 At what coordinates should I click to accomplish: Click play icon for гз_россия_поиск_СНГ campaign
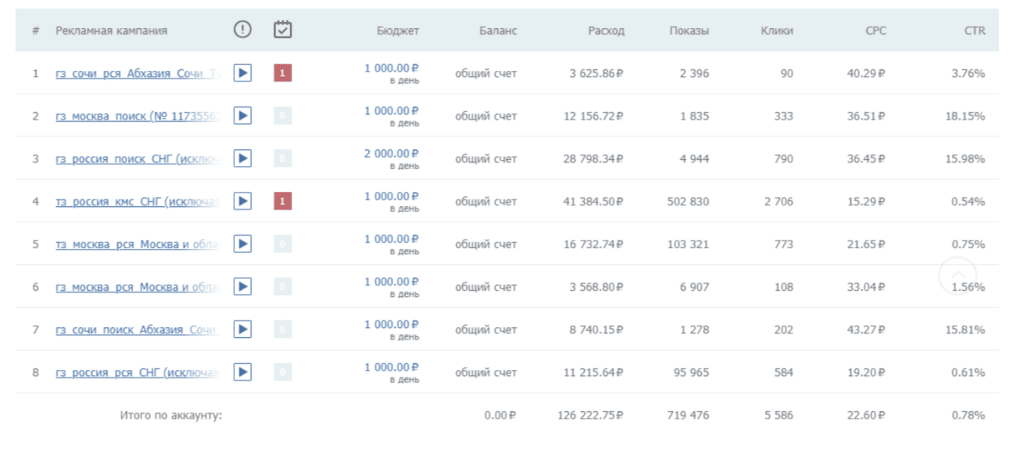point(242,158)
